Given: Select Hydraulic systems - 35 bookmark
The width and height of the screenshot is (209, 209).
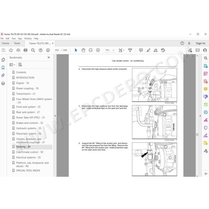Looking at the screenshot, I should [x=29, y=128].
